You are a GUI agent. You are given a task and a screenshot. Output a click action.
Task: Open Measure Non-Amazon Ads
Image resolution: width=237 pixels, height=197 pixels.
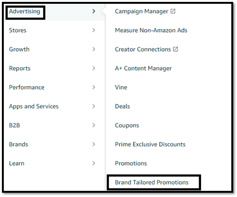tap(151, 30)
